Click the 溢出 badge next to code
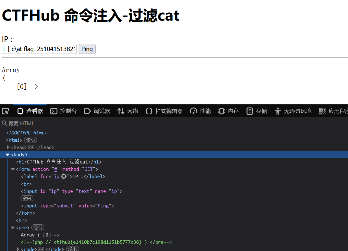Image resolution: width=348 pixels, height=251 pixels. pos(72,249)
